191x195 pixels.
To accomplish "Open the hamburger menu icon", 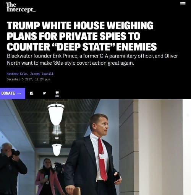I will pyautogui.click(x=183, y=3).
